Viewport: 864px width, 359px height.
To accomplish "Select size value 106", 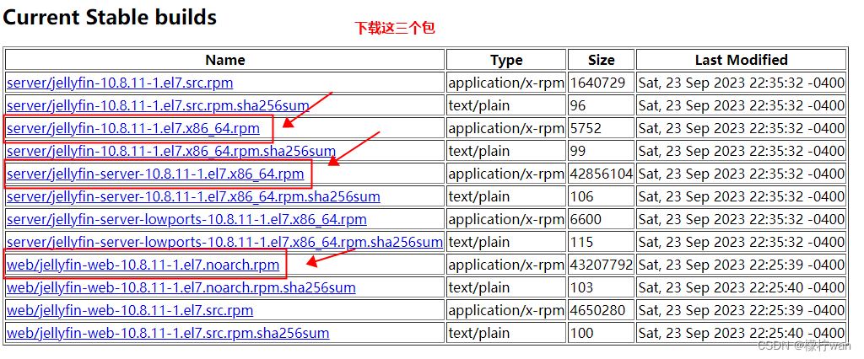I will [582, 196].
